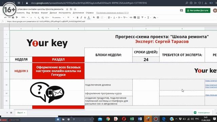Image resolution: width=217 pixels, height=122 pixels.
Task: Open Word from the taskbar
Action: (x=140, y=119)
